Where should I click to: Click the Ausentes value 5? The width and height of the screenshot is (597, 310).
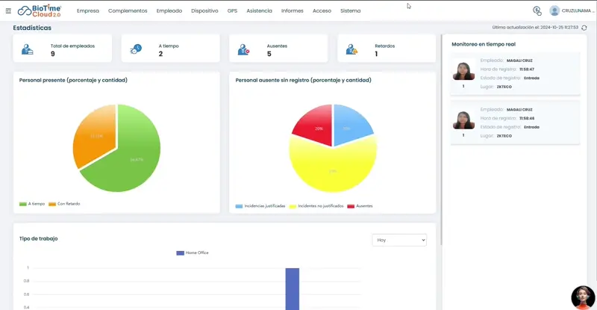[x=269, y=54]
